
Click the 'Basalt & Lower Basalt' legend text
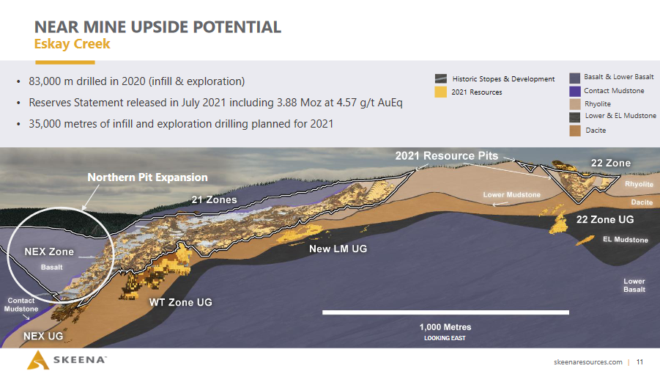[619, 77]
